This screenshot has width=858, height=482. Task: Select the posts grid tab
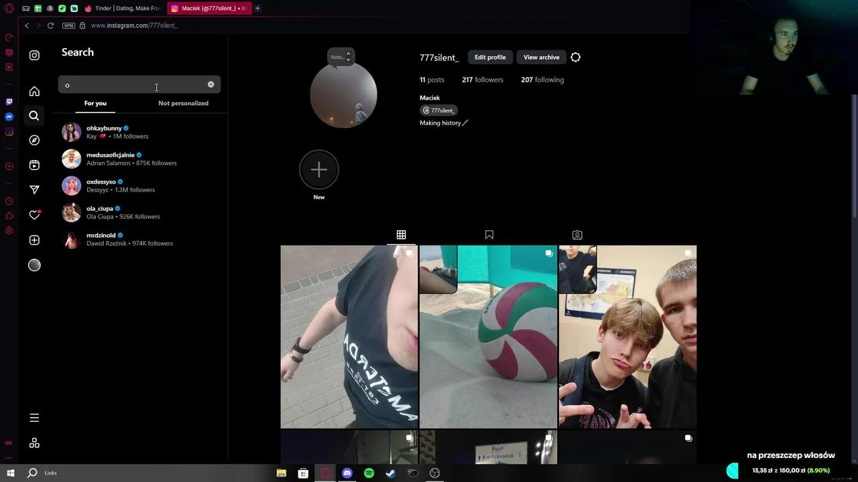point(401,235)
